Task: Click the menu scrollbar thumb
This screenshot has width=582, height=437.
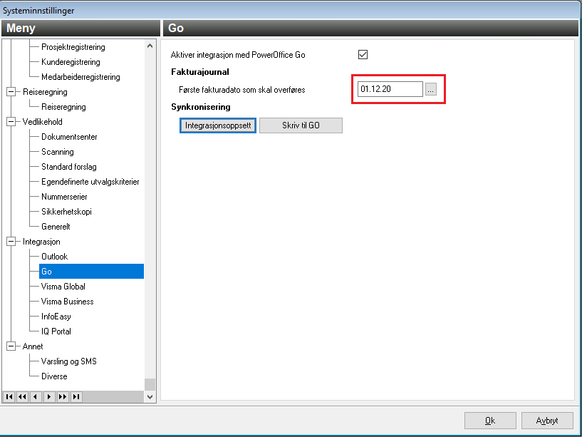Action: (150, 384)
